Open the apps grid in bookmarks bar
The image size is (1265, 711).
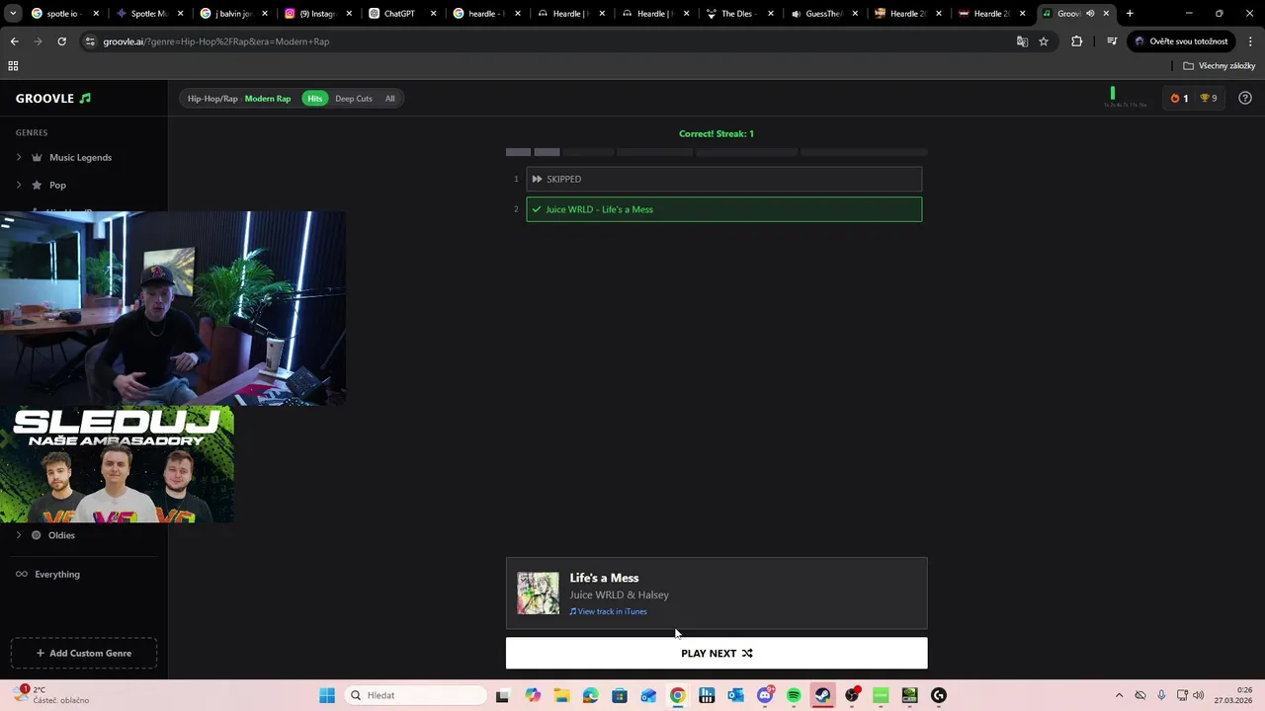(13, 66)
